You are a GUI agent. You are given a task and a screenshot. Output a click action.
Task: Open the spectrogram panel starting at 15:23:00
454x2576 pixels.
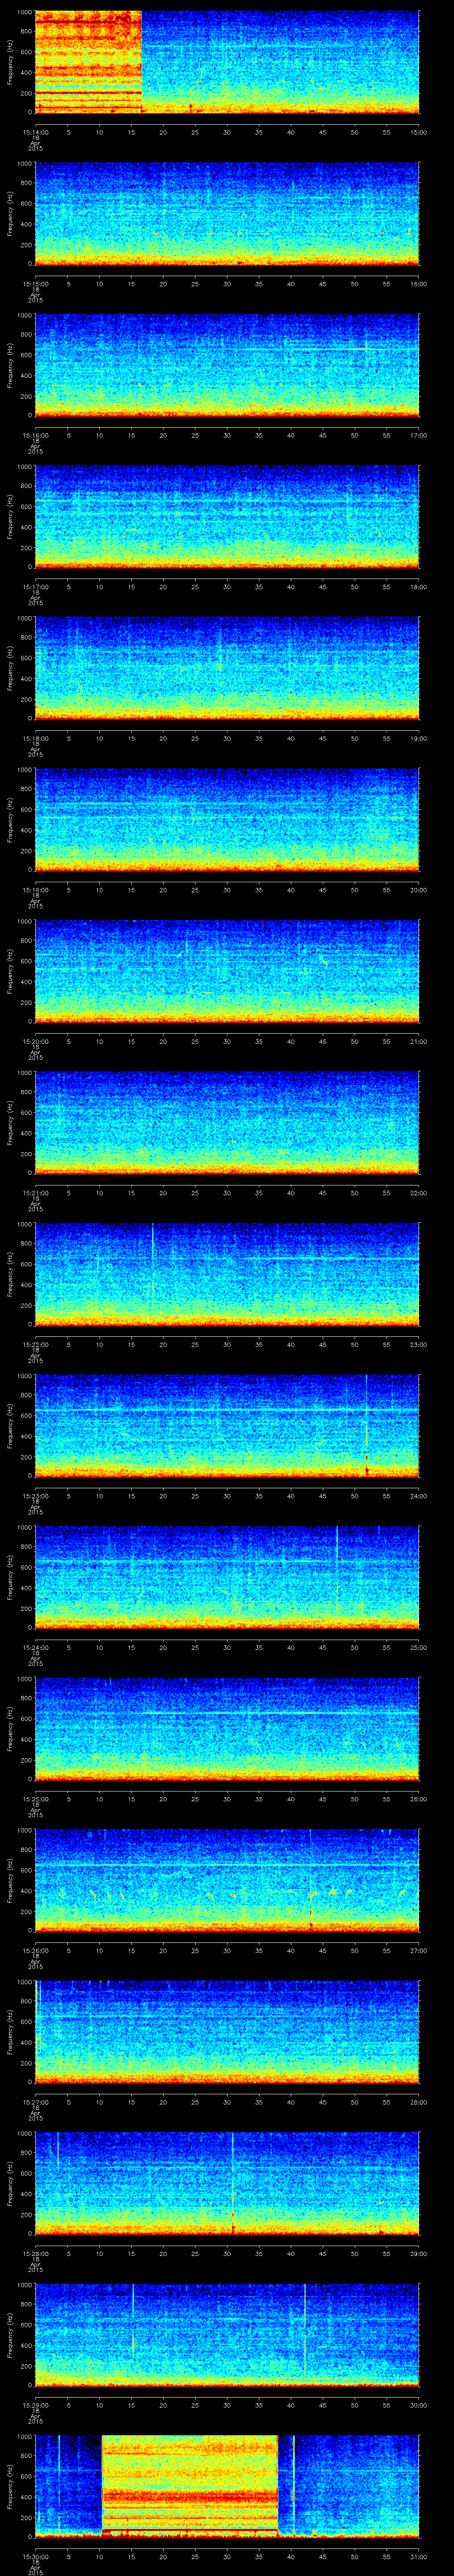click(x=227, y=1425)
